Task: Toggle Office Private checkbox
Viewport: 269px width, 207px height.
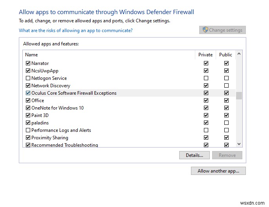Action: (206, 100)
